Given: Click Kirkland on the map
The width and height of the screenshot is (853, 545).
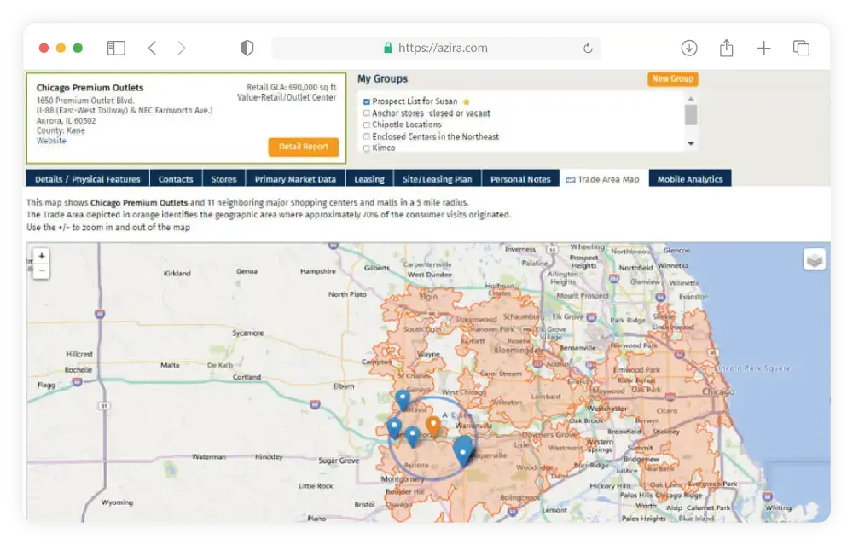Looking at the screenshot, I should 177,273.
